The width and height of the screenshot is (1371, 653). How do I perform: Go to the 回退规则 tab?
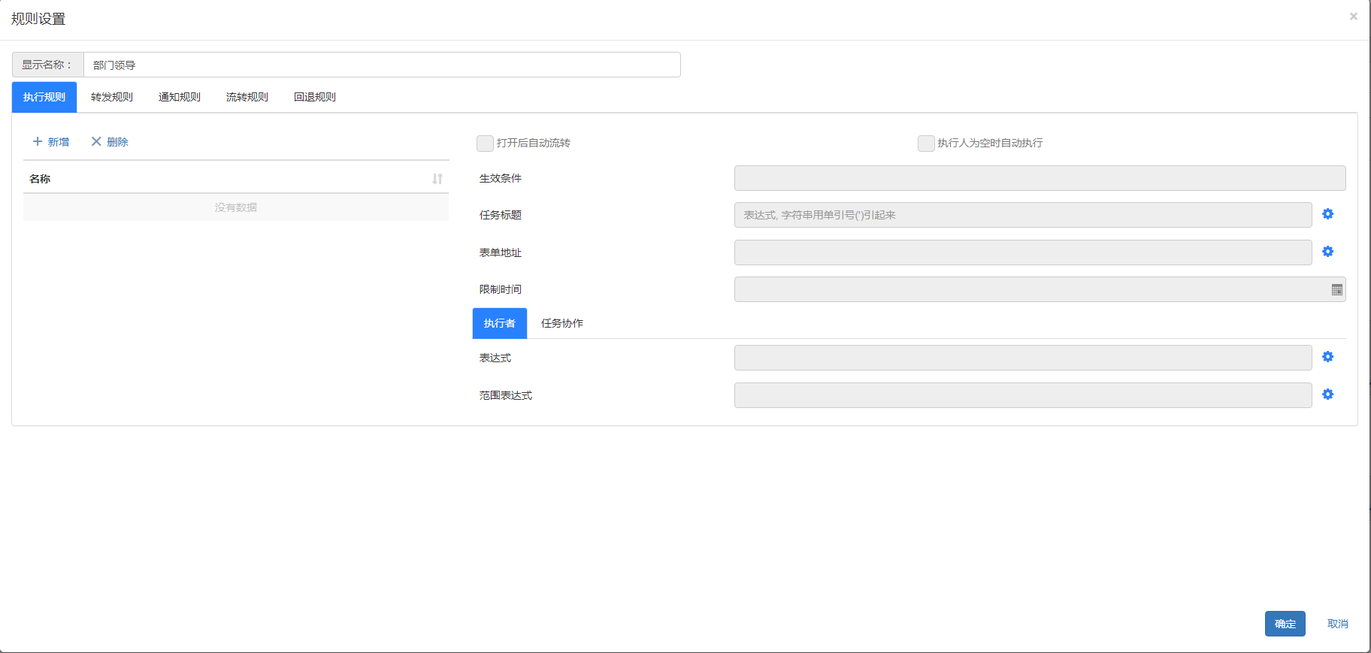(x=315, y=97)
